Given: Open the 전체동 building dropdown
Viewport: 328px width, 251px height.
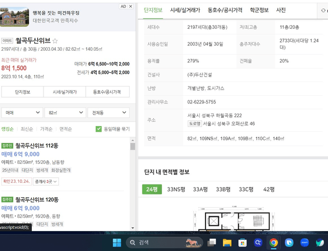Looking at the screenshot, I should [108, 113].
